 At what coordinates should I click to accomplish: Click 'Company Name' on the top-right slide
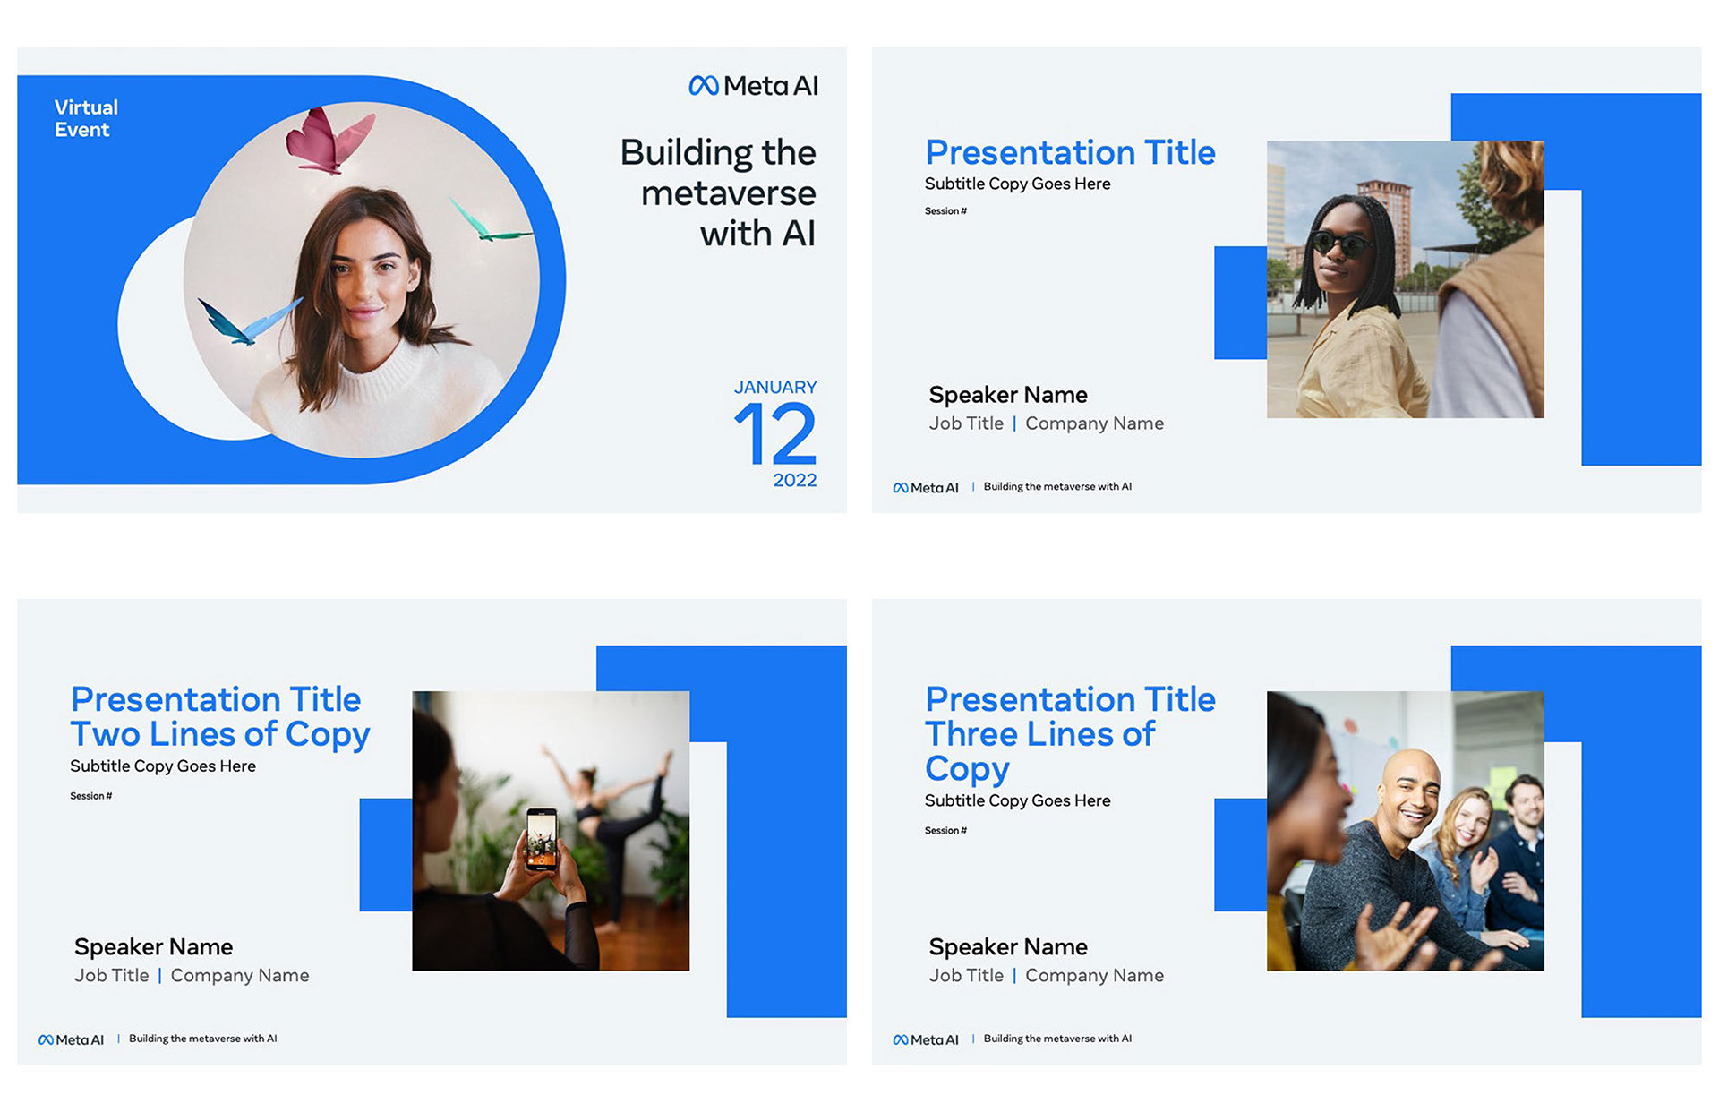pos(1094,423)
